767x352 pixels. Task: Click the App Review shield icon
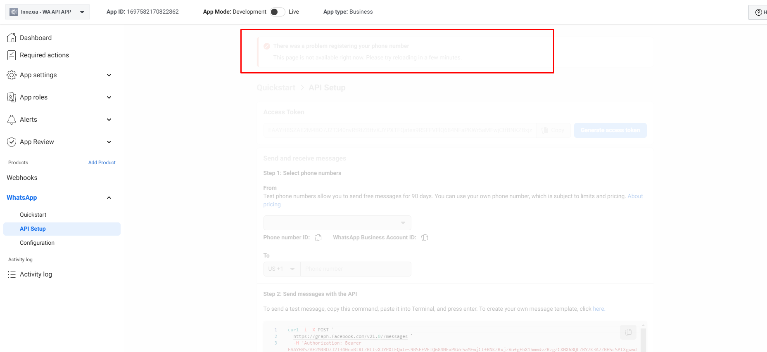coord(12,142)
